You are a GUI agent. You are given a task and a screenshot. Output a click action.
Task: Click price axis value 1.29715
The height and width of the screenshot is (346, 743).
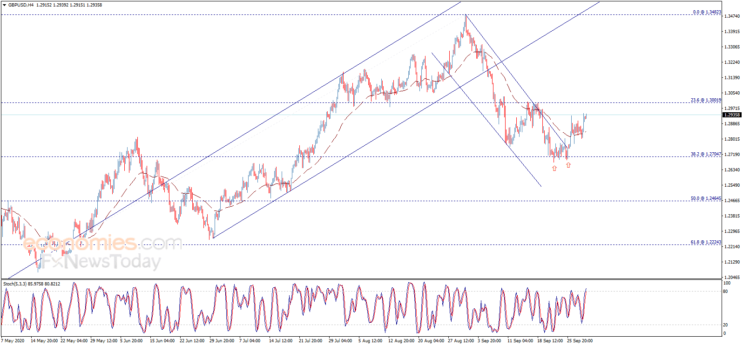pyautogui.click(x=732, y=109)
